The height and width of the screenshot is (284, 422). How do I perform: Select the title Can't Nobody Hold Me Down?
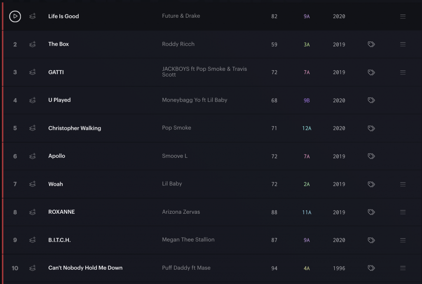[x=85, y=268]
